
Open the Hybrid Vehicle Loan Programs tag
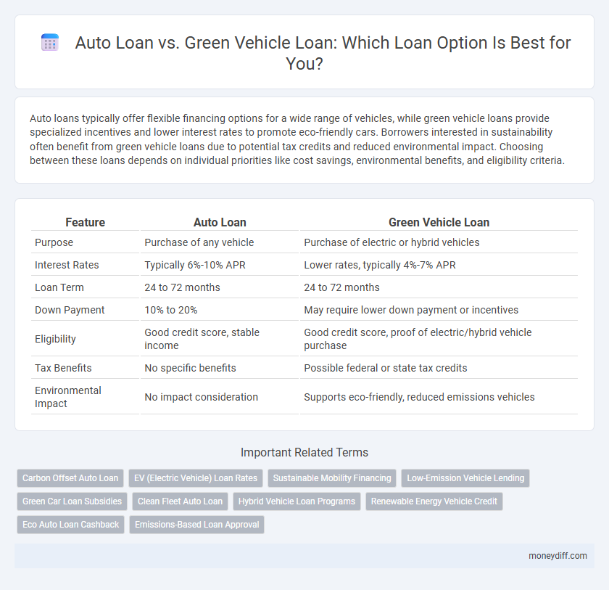(297, 501)
